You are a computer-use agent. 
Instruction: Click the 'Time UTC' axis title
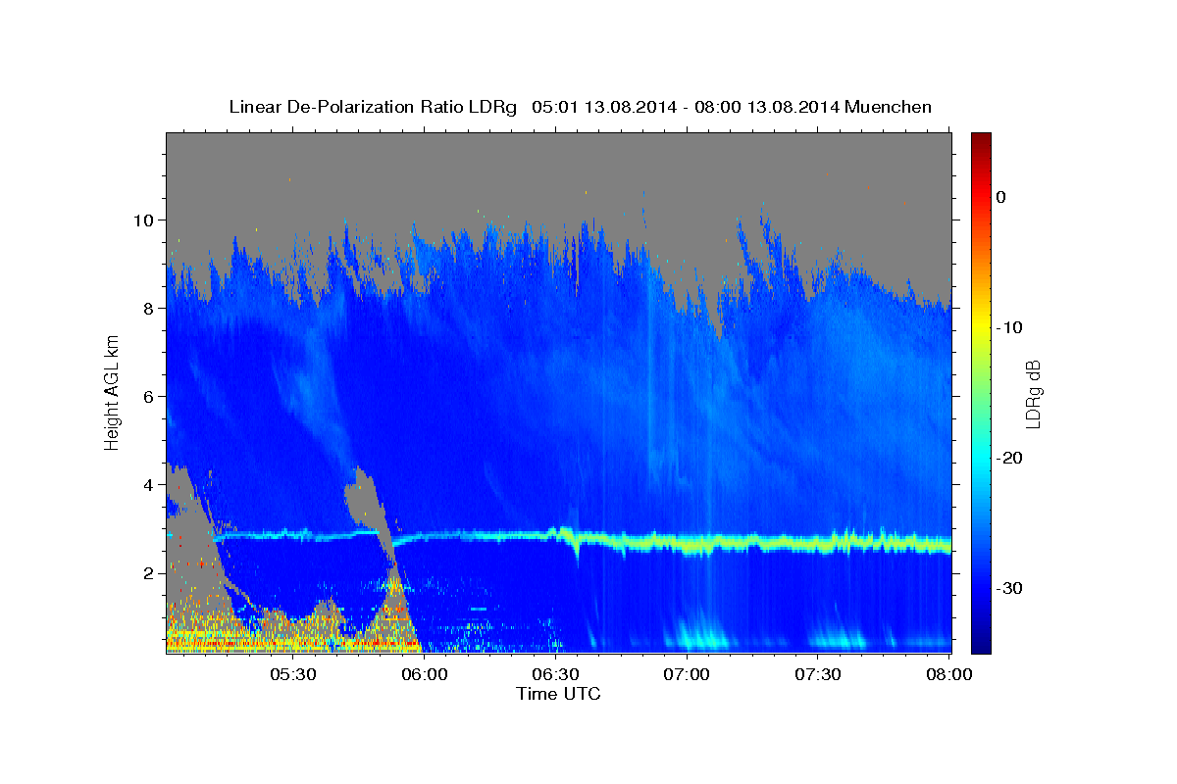[558, 694]
